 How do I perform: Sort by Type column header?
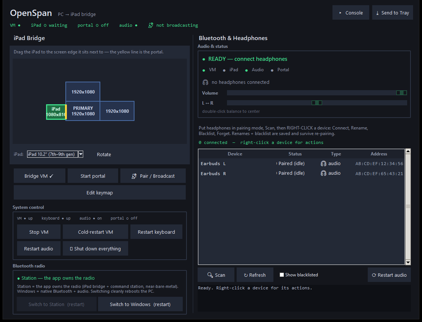click(x=336, y=154)
